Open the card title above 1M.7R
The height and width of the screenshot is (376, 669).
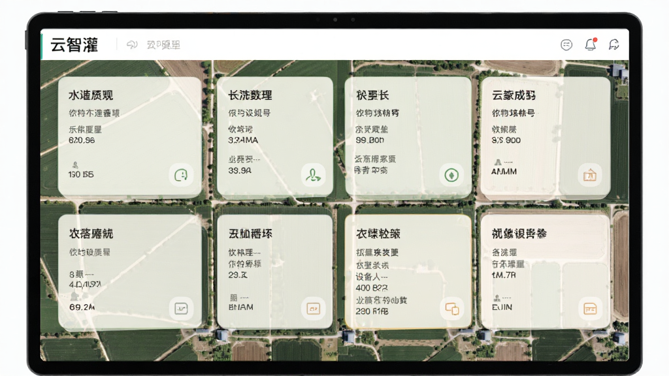pos(519,234)
